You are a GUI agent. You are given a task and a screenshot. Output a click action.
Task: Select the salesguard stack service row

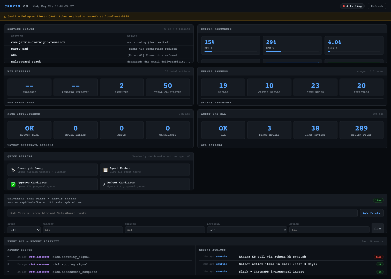pos(99,61)
